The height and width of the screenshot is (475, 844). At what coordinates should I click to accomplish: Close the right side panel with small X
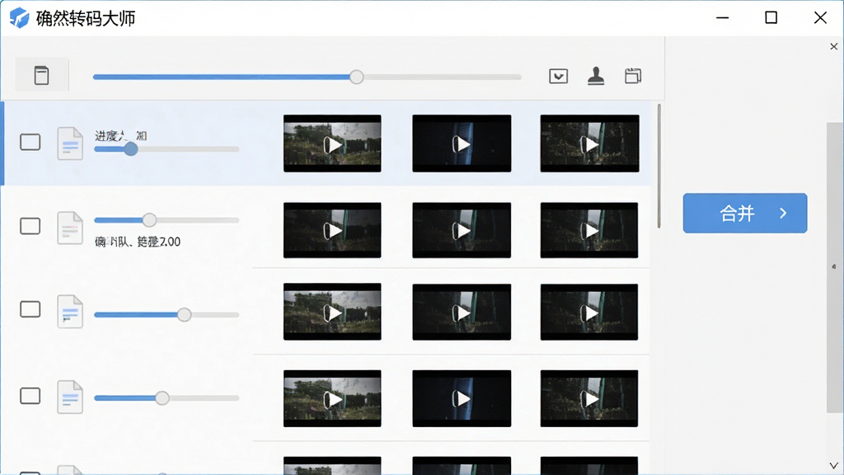[834, 47]
